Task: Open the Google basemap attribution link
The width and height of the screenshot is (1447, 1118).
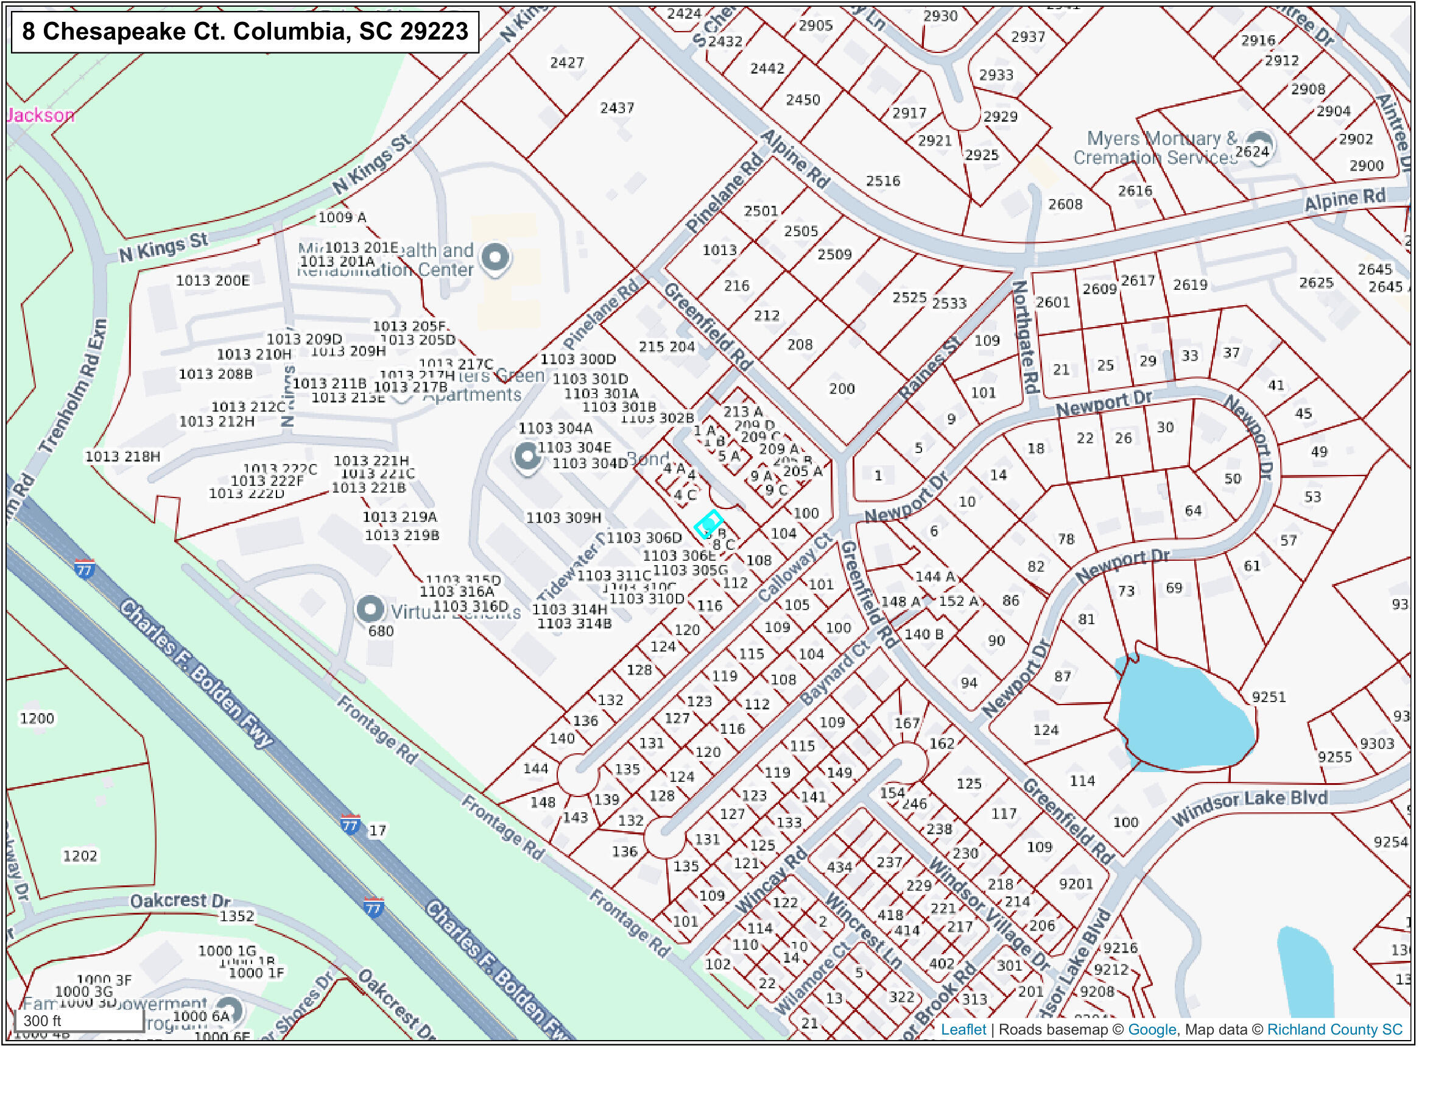Action: [1152, 1029]
